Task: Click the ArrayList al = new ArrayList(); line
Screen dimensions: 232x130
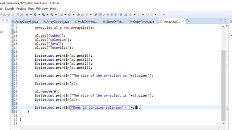Action: 65,28
